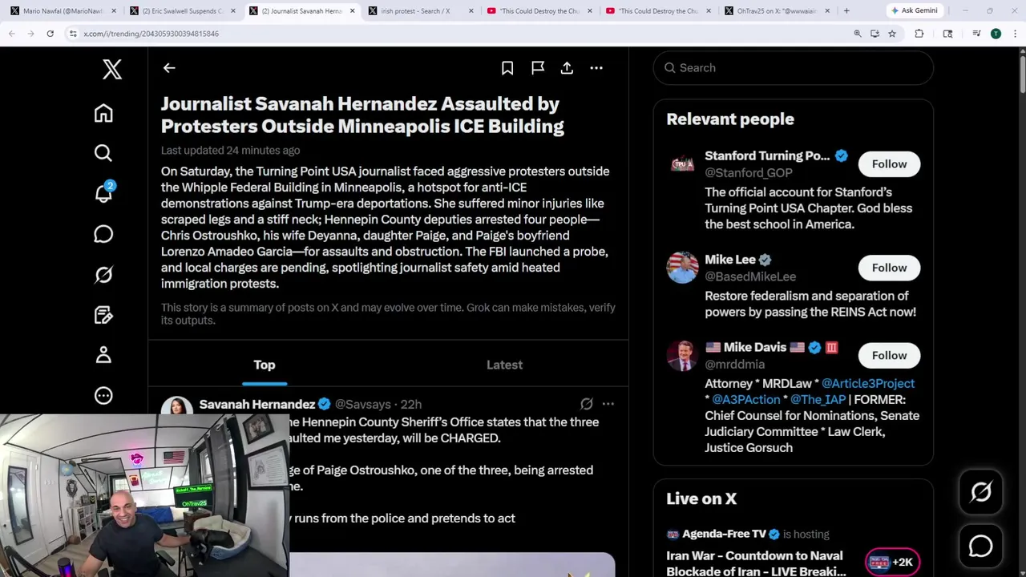The height and width of the screenshot is (577, 1026).
Task: Open the Profile person icon in sidebar
Action: [103, 355]
